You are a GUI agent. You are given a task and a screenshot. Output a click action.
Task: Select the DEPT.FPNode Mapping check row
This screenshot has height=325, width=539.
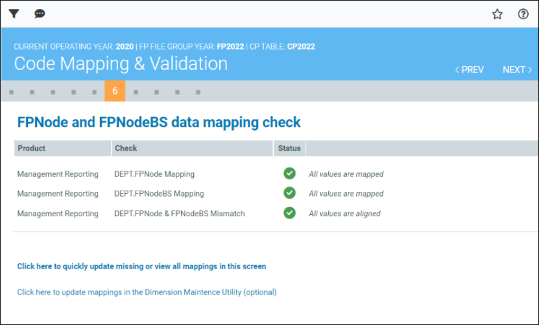tap(154, 174)
